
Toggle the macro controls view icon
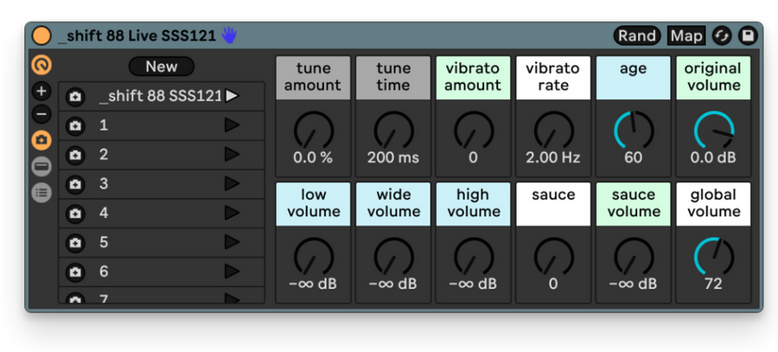[x=41, y=65]
